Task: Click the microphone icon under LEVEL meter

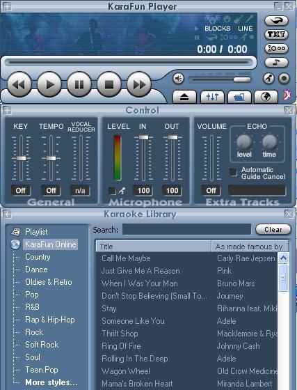Action: pyautogui.click(x=122, y=191)
